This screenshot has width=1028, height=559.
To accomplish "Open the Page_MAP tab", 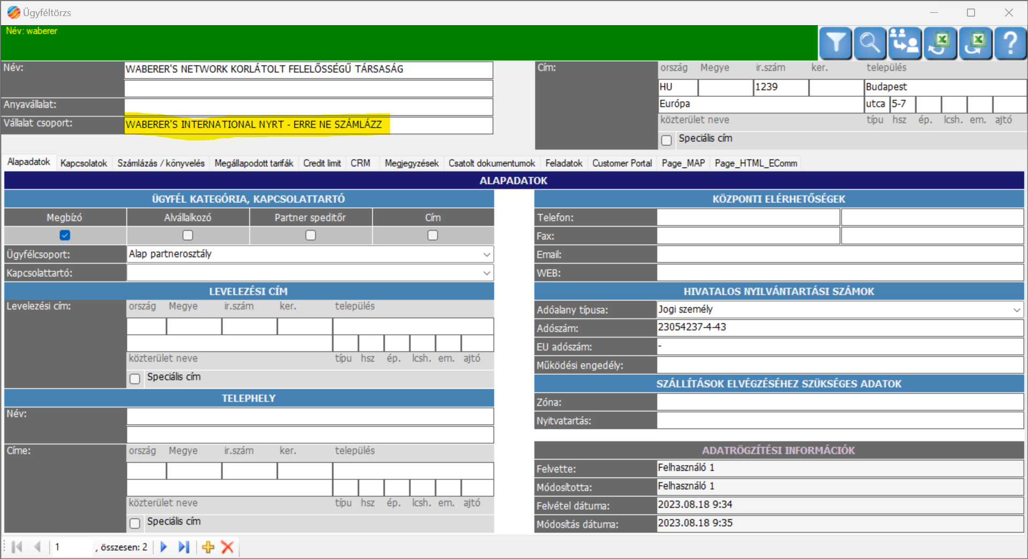I will click(x=683, y=163).
